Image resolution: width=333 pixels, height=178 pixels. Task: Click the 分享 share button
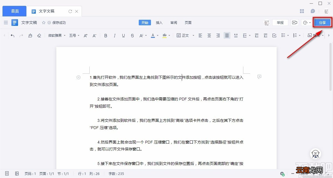pos(322,23)
